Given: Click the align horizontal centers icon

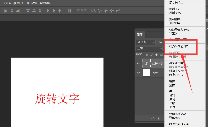Looking at the screenshot, I should click(12, 11).
